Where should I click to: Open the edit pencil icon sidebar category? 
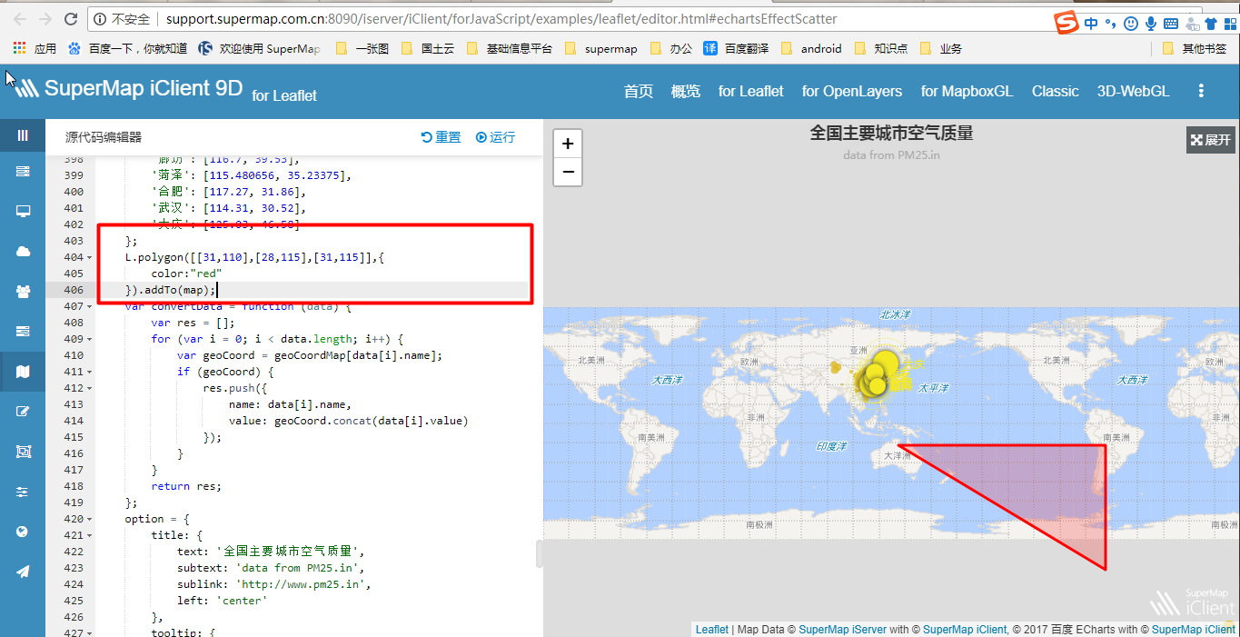pos(23,411)
